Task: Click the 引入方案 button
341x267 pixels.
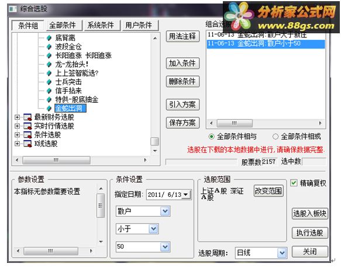Action: [x=182, y=105]
